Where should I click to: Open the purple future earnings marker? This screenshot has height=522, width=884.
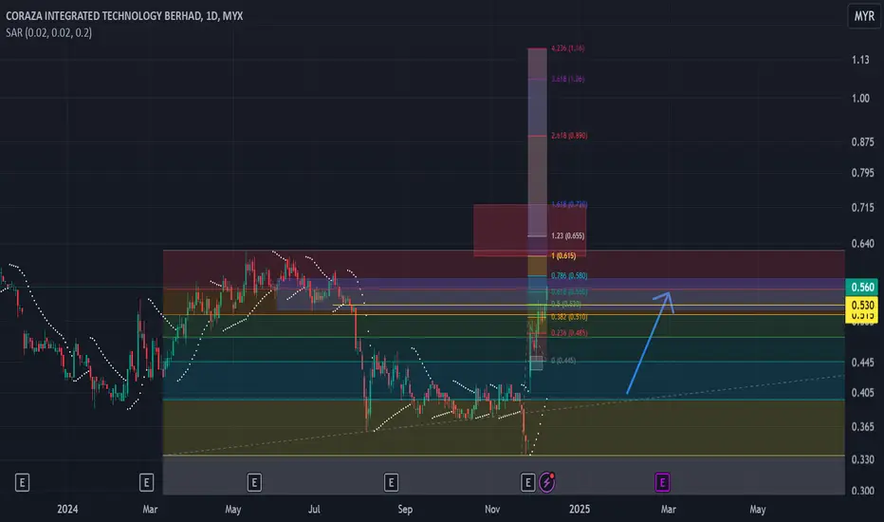(662, 482)
